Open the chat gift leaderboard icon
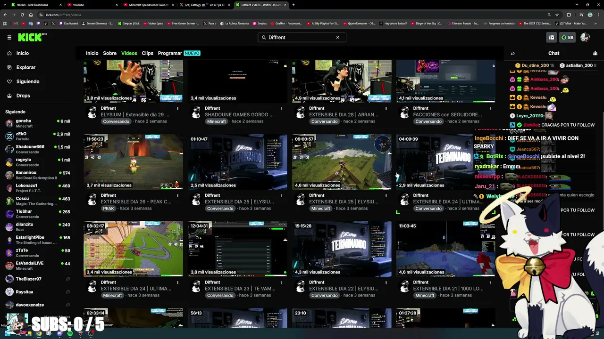Viewport: 604px width, 339px height. coord(595,53)
